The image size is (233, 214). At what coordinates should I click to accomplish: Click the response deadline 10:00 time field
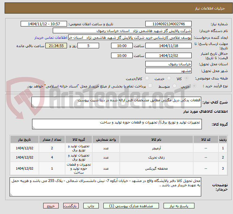click(122, 46)
